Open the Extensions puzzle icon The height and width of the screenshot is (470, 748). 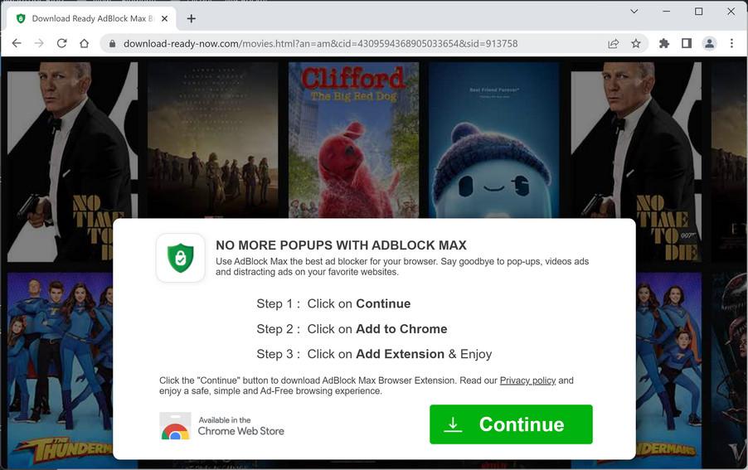(663, 44)
